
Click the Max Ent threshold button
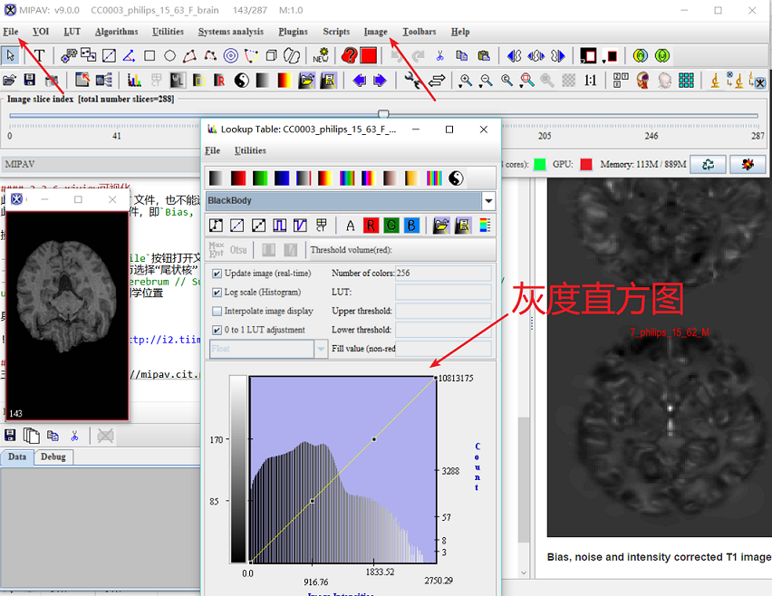(217, 249)
